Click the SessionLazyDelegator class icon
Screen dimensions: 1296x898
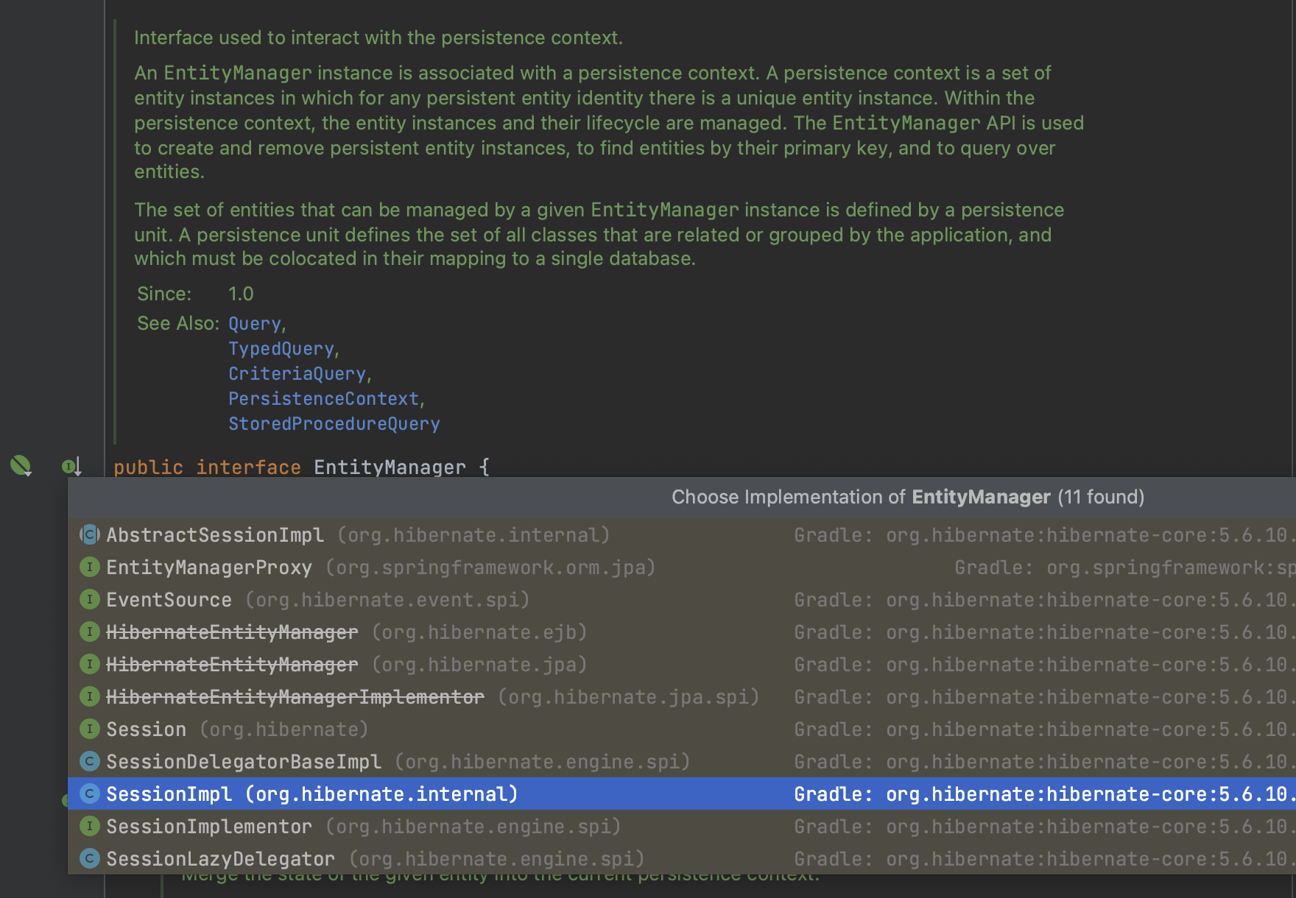[x=90, y=858]
